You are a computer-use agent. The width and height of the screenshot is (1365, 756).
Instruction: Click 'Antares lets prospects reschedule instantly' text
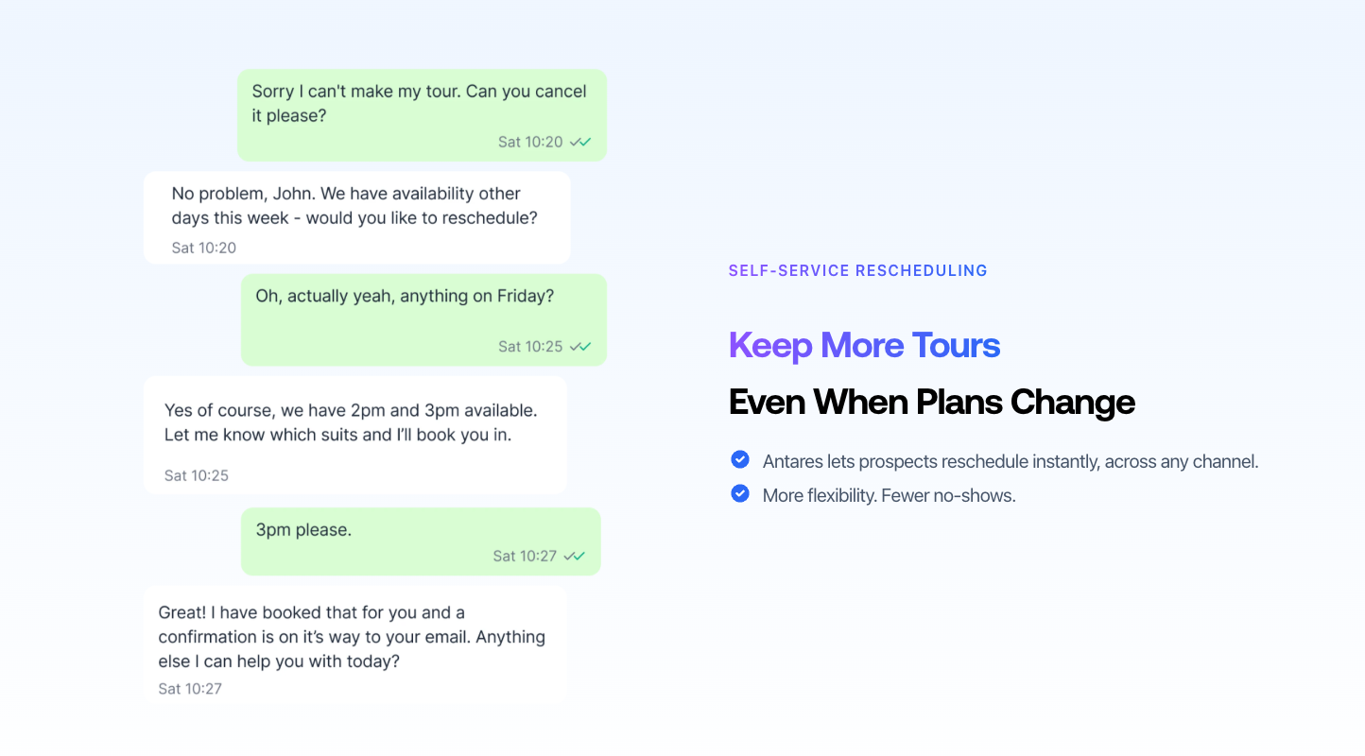coord(1010,462)
